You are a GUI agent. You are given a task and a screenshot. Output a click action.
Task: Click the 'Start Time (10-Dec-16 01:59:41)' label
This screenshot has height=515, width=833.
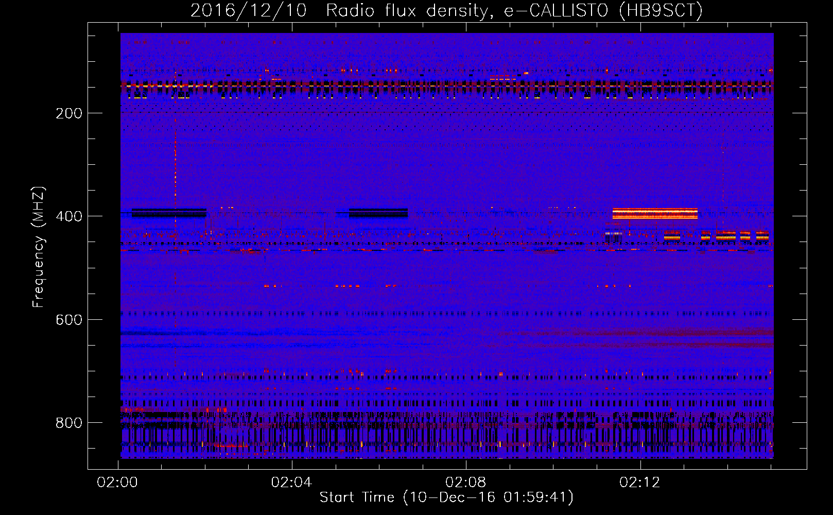tap(446, 497)
